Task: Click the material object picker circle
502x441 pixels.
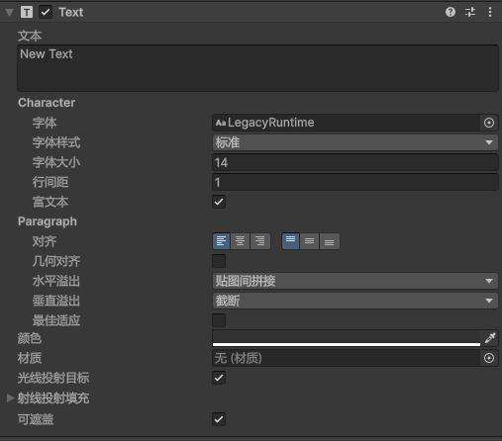Action: tap(489, 358)
